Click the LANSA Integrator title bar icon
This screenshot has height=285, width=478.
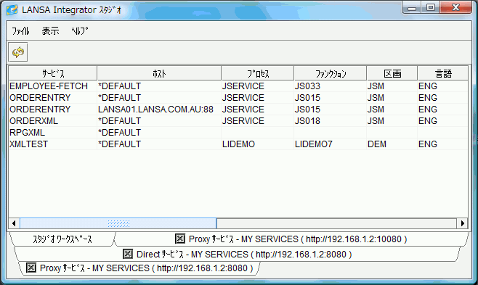pos(12,9)
